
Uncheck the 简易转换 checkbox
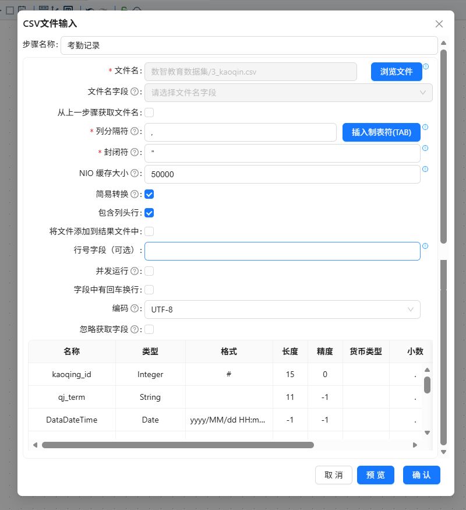pyautogui.click(x=149, y=194)
